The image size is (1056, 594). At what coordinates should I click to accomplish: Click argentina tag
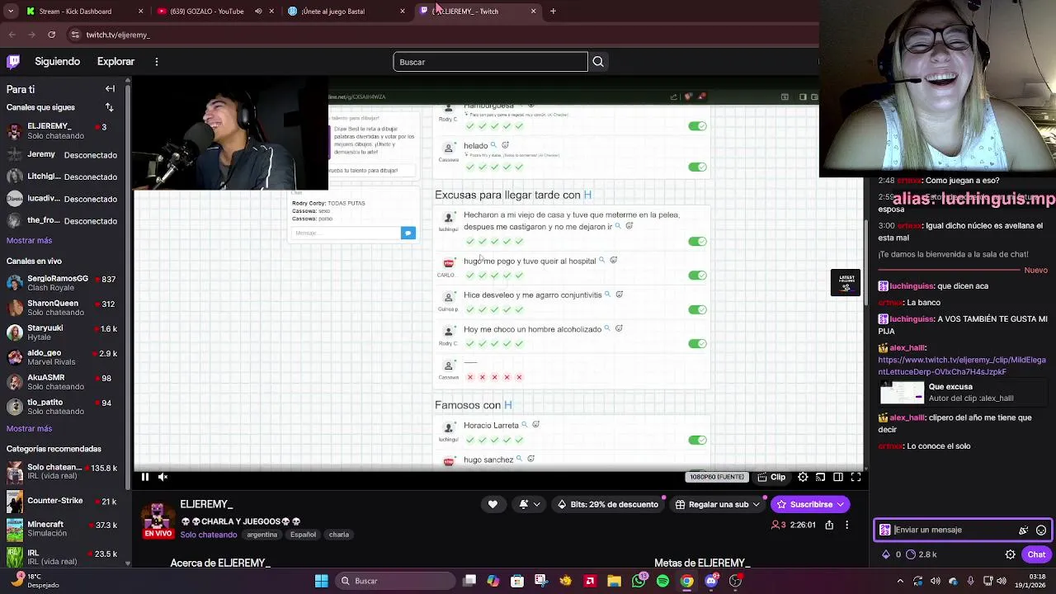point(262,535)
